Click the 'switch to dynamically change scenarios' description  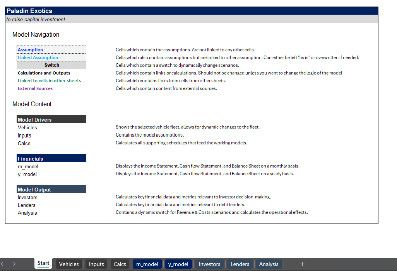click(x=177, y=65)
